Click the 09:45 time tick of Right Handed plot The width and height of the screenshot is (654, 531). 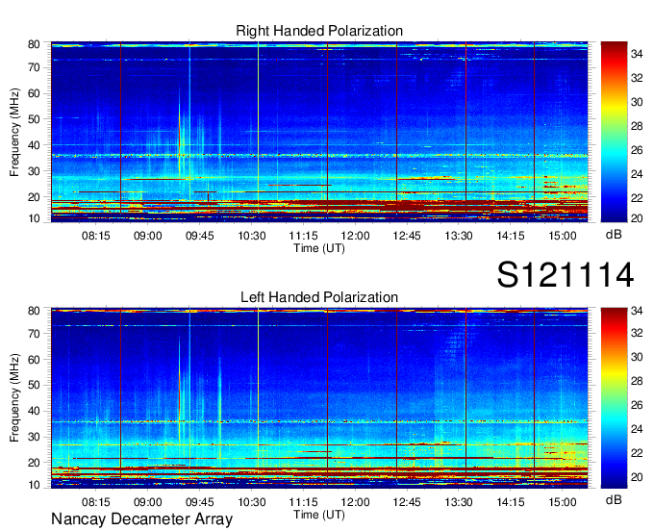[199, 236]
